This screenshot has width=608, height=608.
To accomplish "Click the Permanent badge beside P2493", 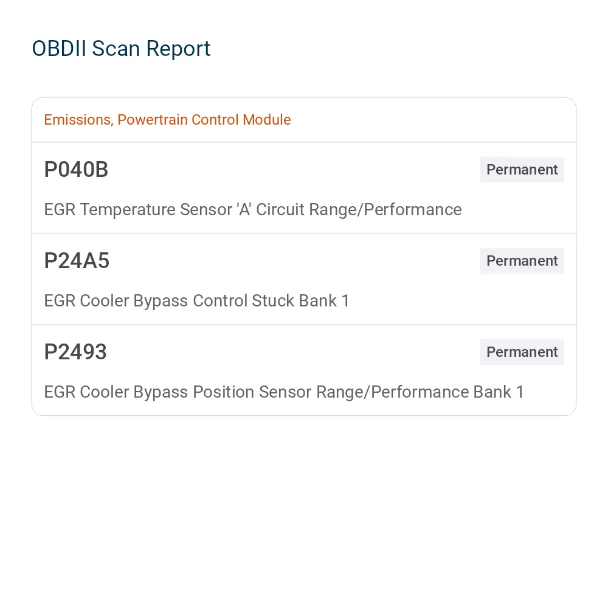I will (x=522, y=352).
